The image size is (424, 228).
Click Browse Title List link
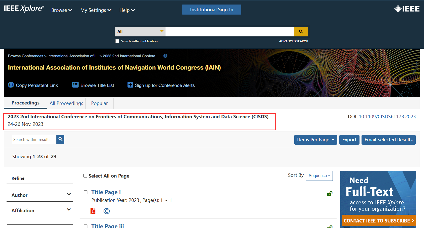tap(97, 85)
